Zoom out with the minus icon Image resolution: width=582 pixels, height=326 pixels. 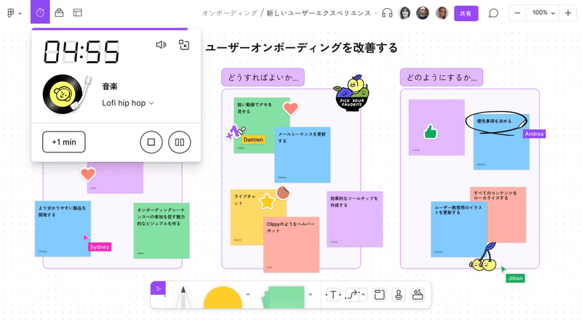517,13
